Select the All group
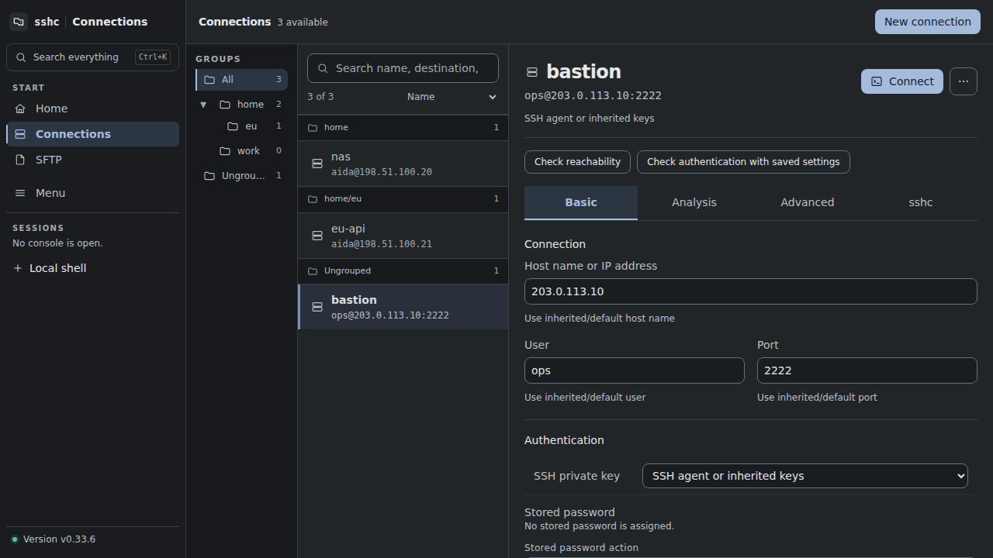 241,80
